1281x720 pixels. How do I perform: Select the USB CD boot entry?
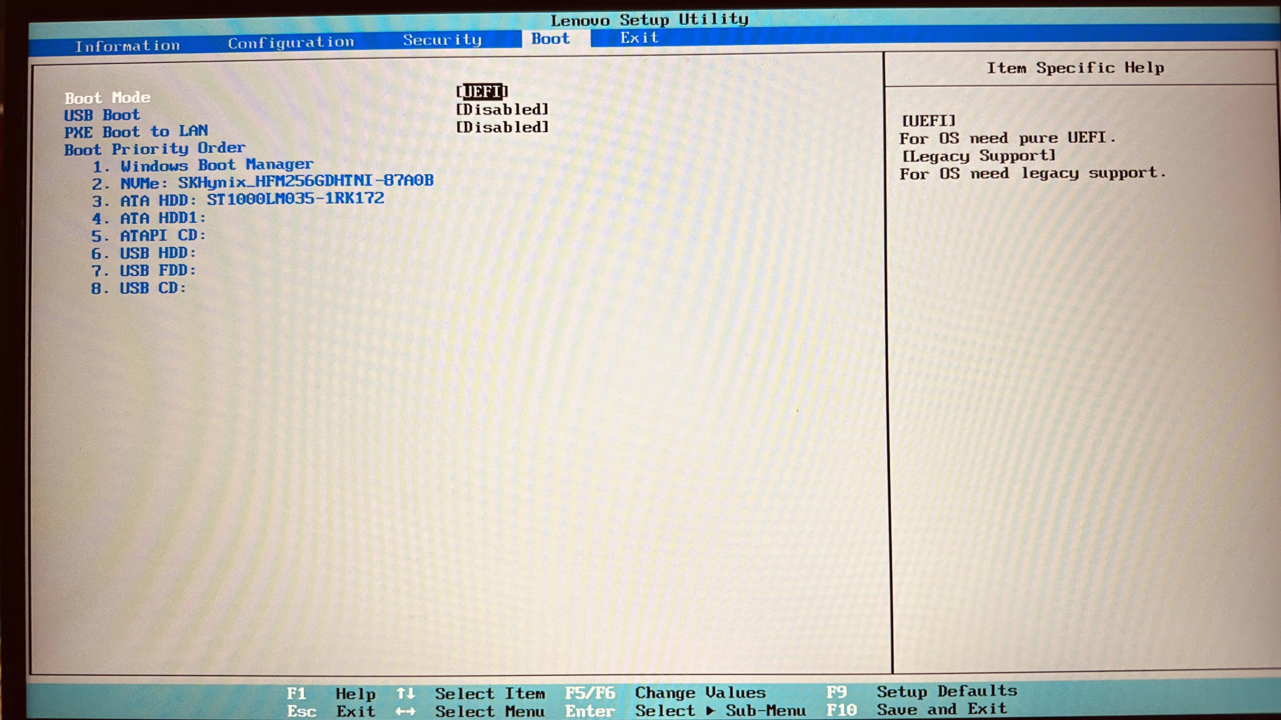[x=139, y=288]
